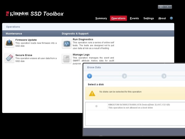Click the 'Erase Data' dialog title

click(x=94, y=67)
